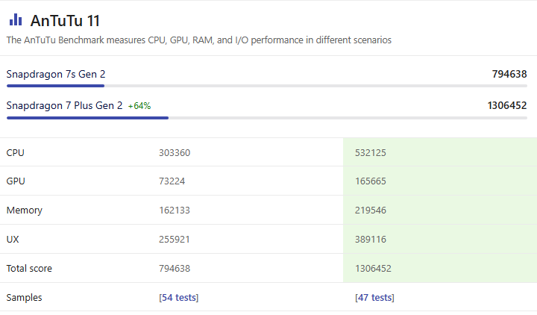Click the UX row label
This screenshot has width=537, height=315.
13,240
